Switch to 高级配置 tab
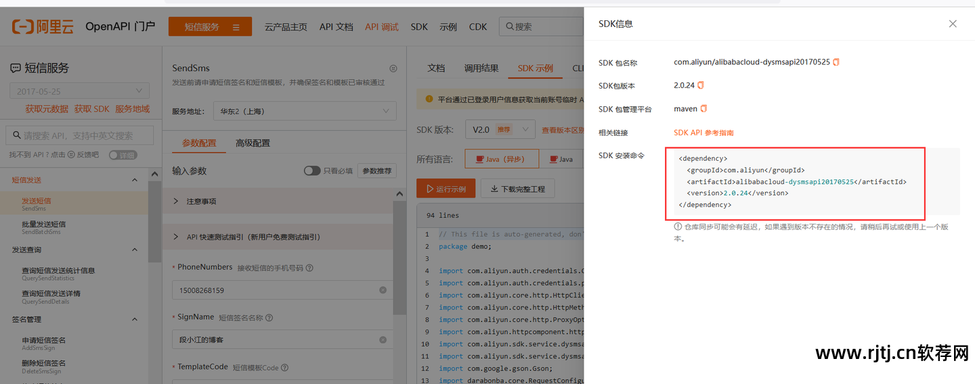 [253, 143]
